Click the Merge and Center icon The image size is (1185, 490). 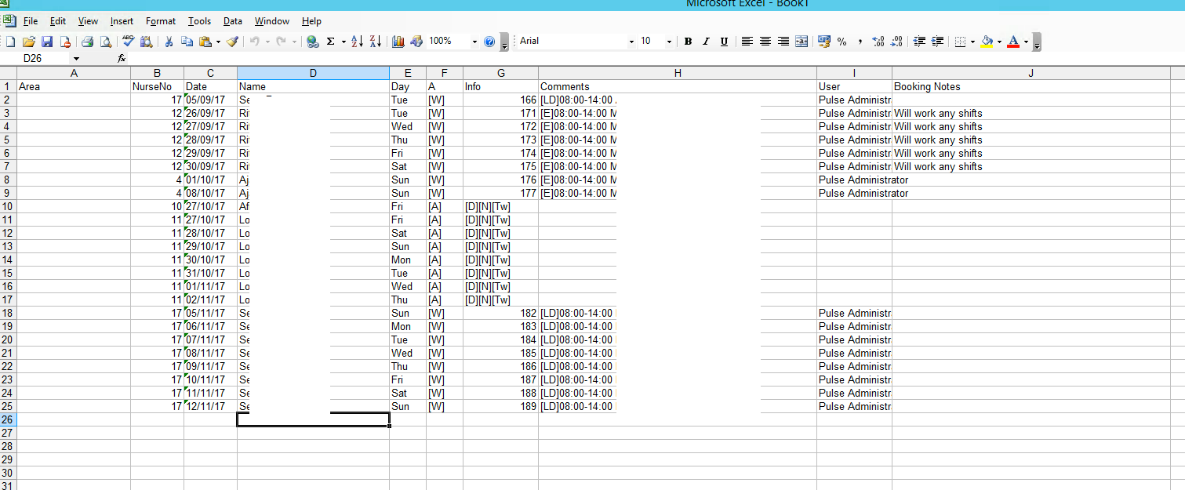802,42
